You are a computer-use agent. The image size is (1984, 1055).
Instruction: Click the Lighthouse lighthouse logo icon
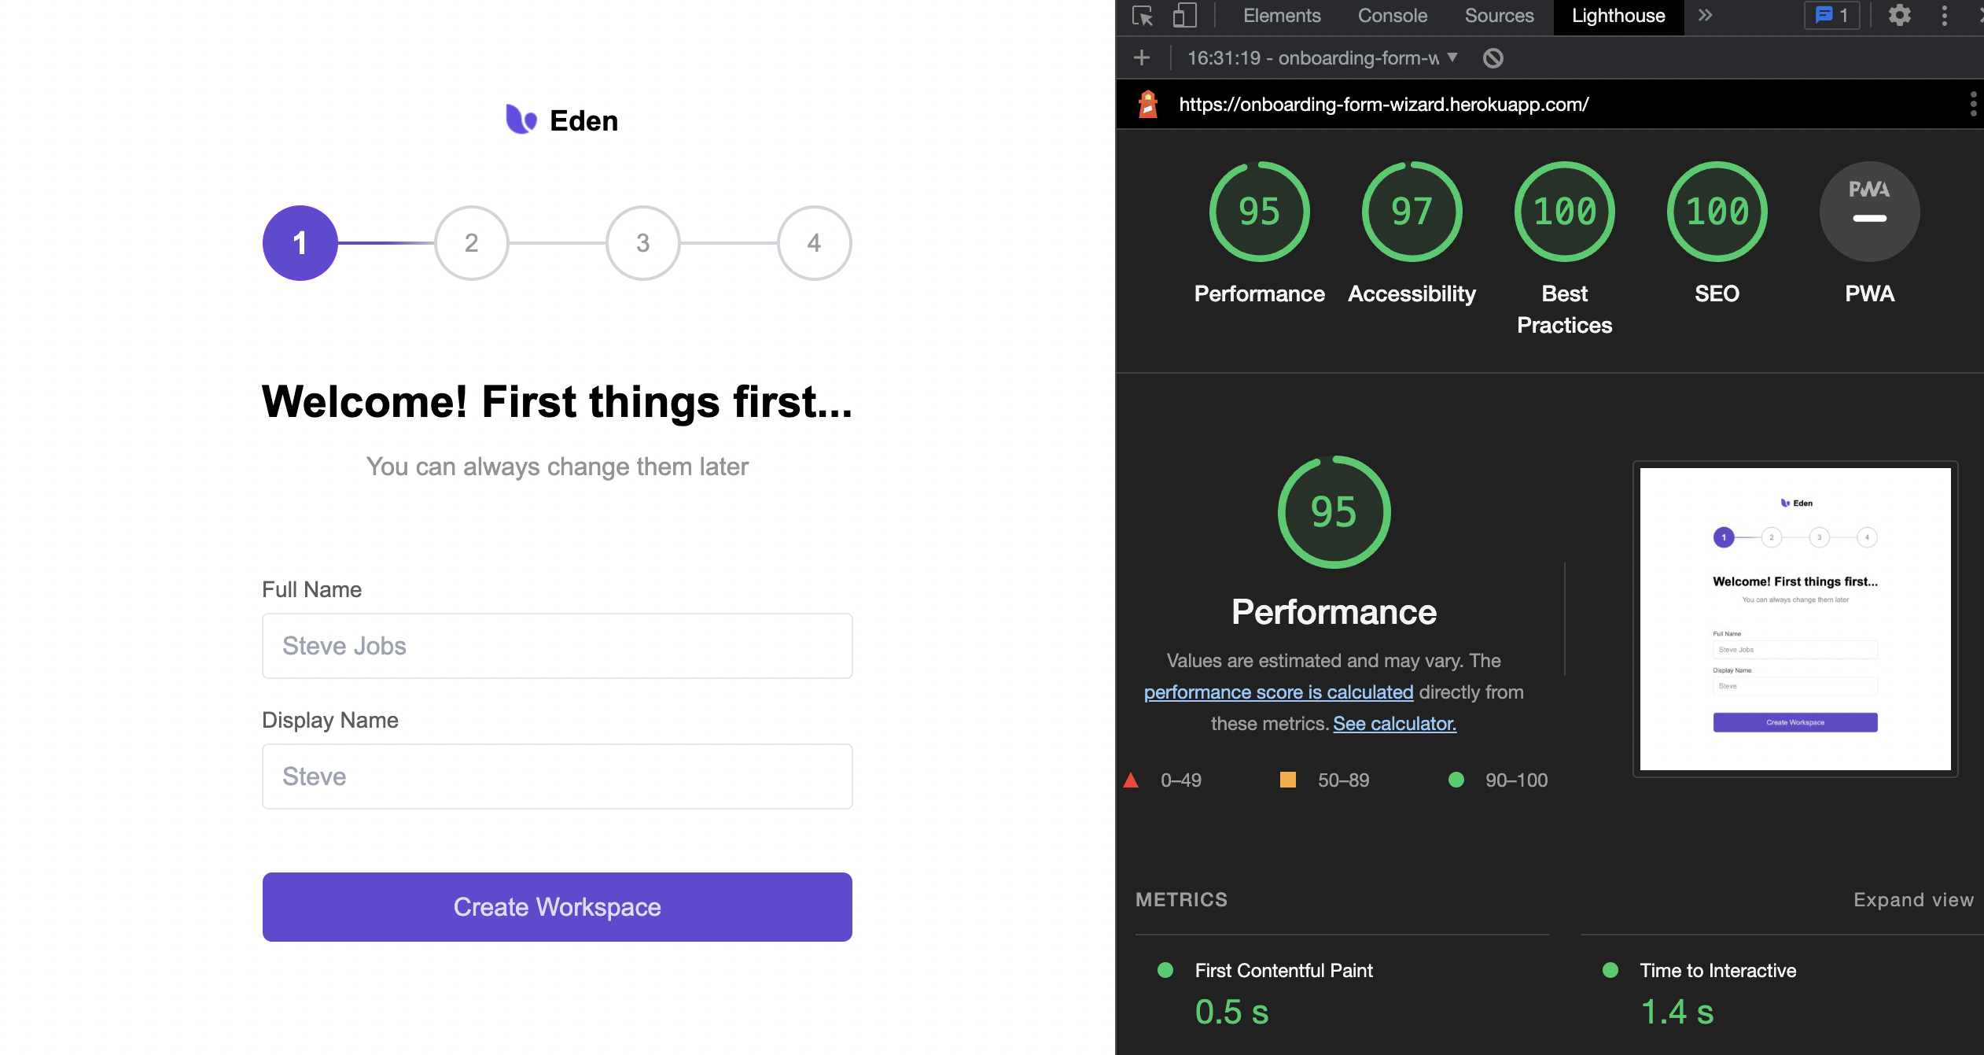[x=1147, y=103]
